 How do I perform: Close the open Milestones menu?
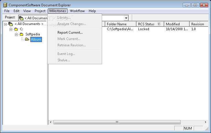(58, 11)
